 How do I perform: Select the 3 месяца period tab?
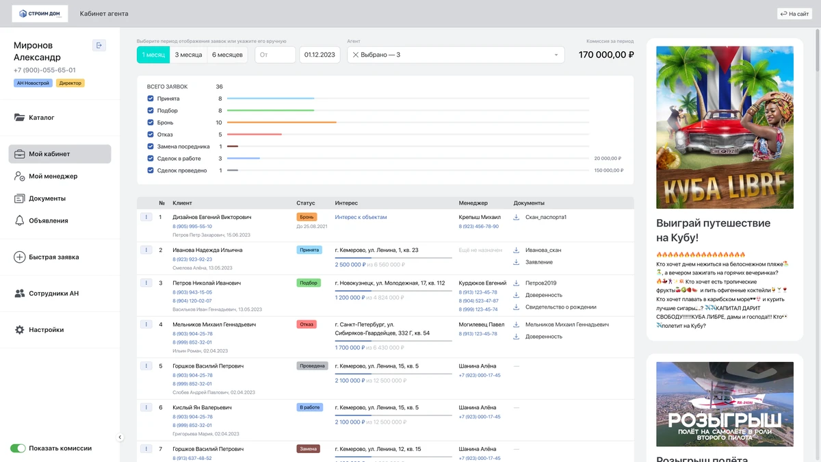coord(188,55)
